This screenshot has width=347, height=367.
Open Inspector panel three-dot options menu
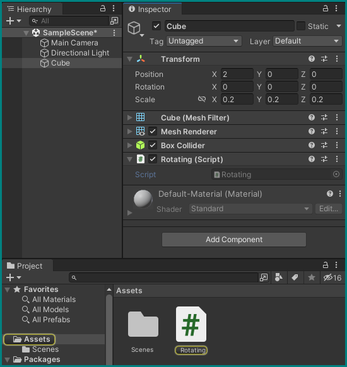[x=336, y=9]
